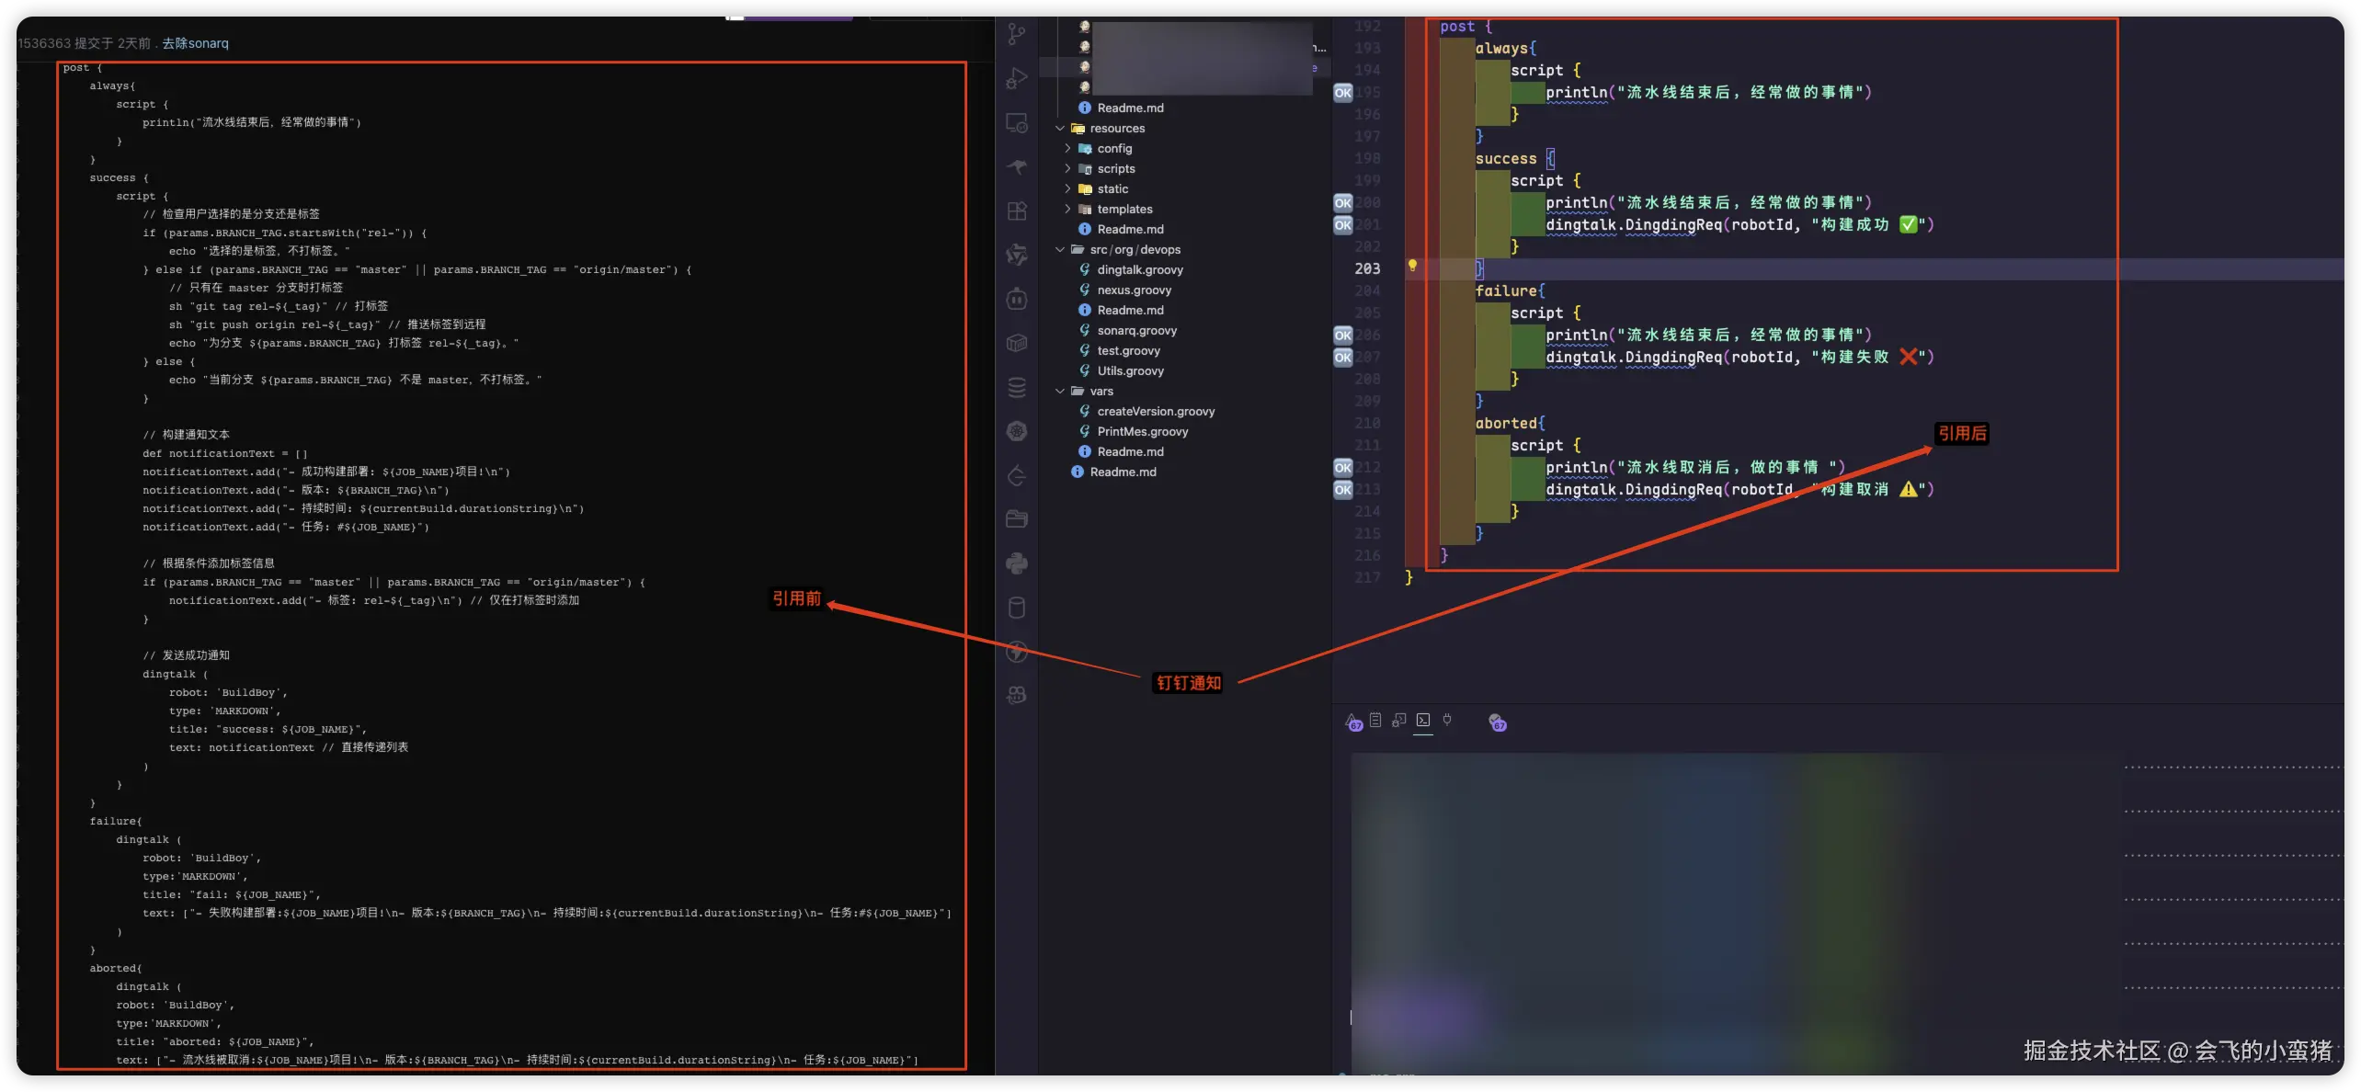Open the Problems panel warning icon
Screen dimensions: 2361x1092
coord(1352,722)
